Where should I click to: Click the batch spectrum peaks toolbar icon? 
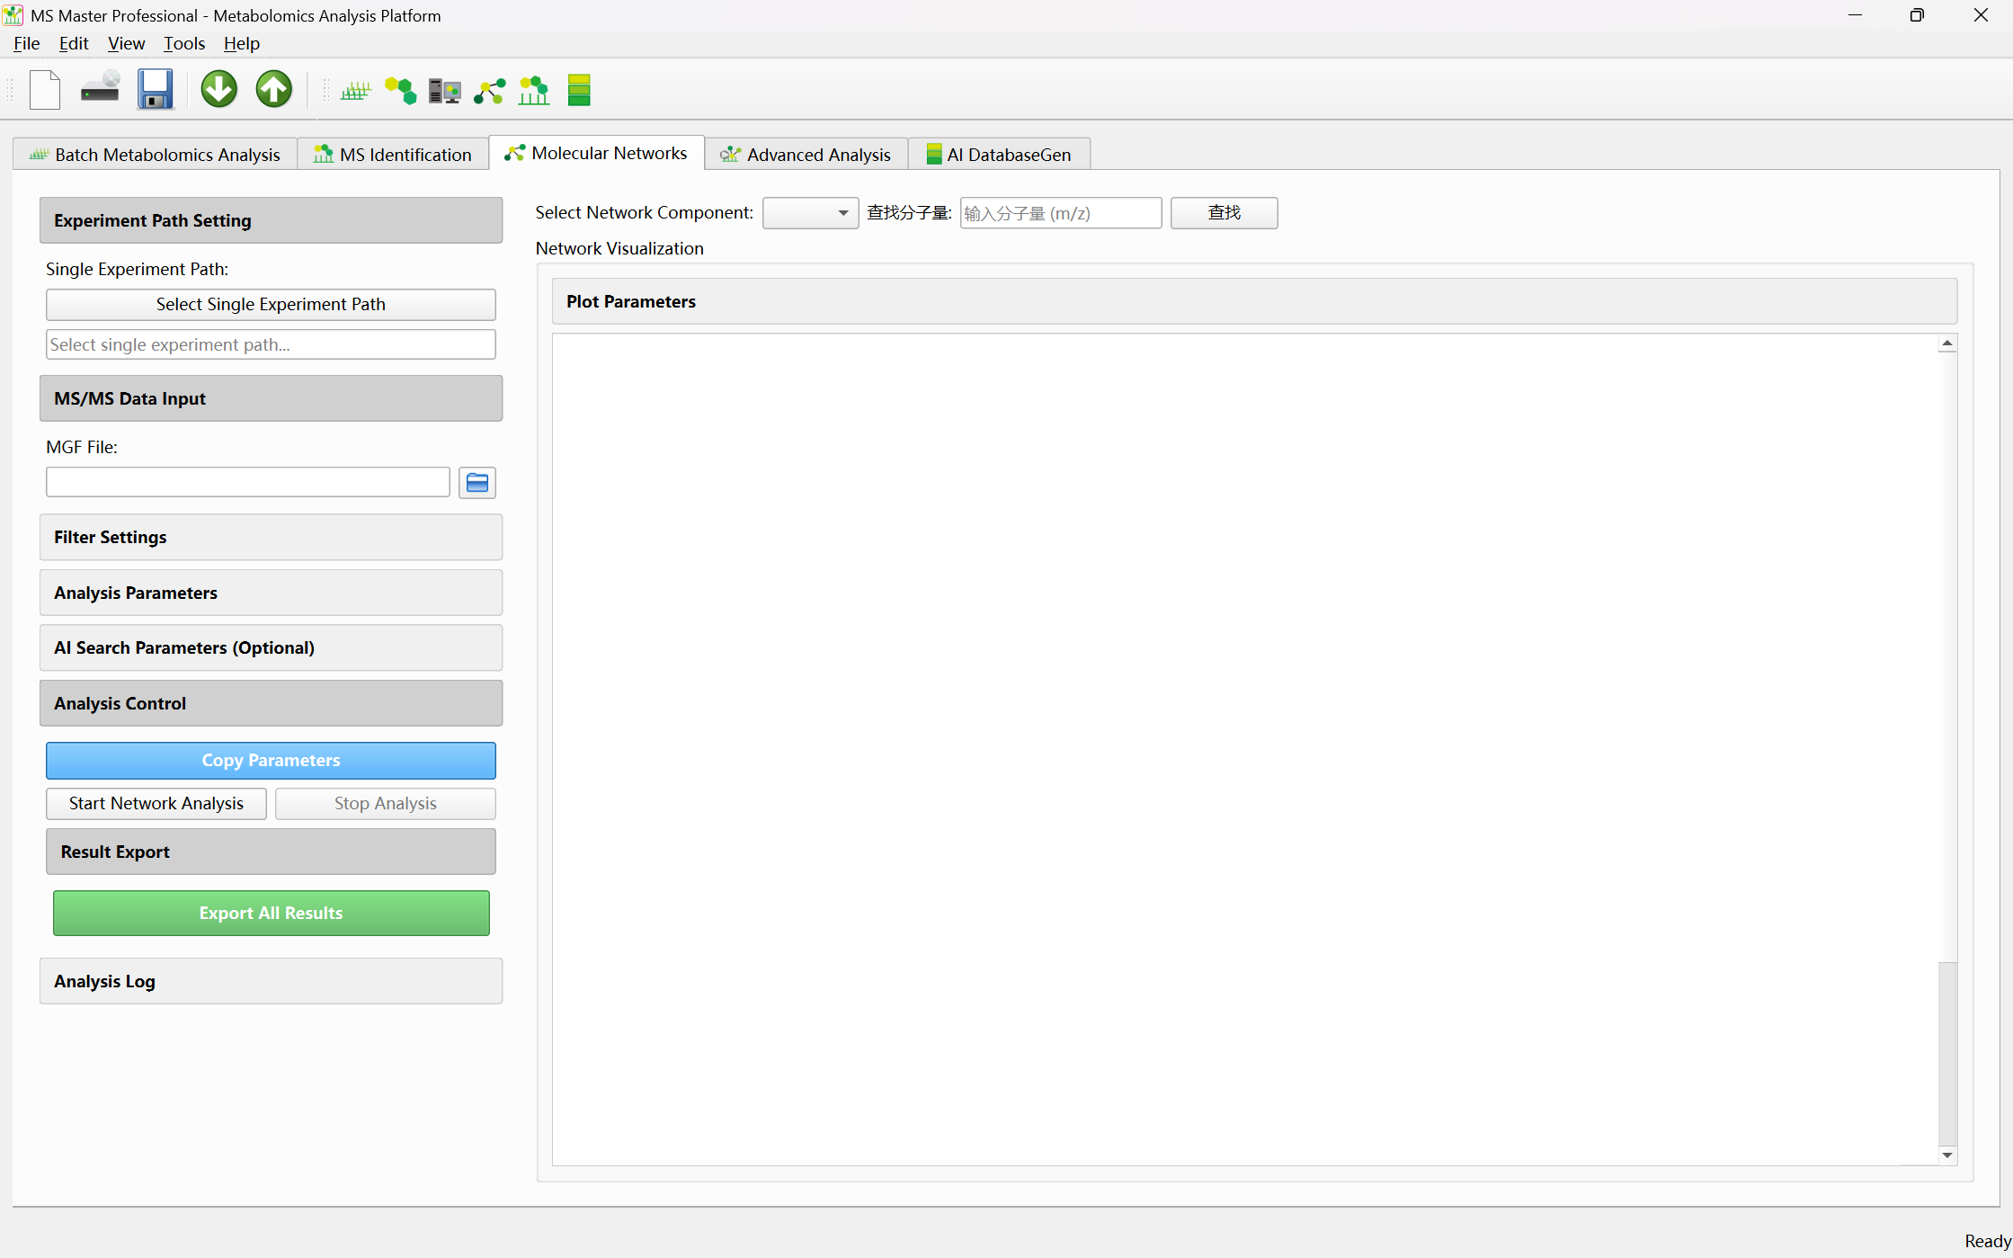tap(356, 90)
